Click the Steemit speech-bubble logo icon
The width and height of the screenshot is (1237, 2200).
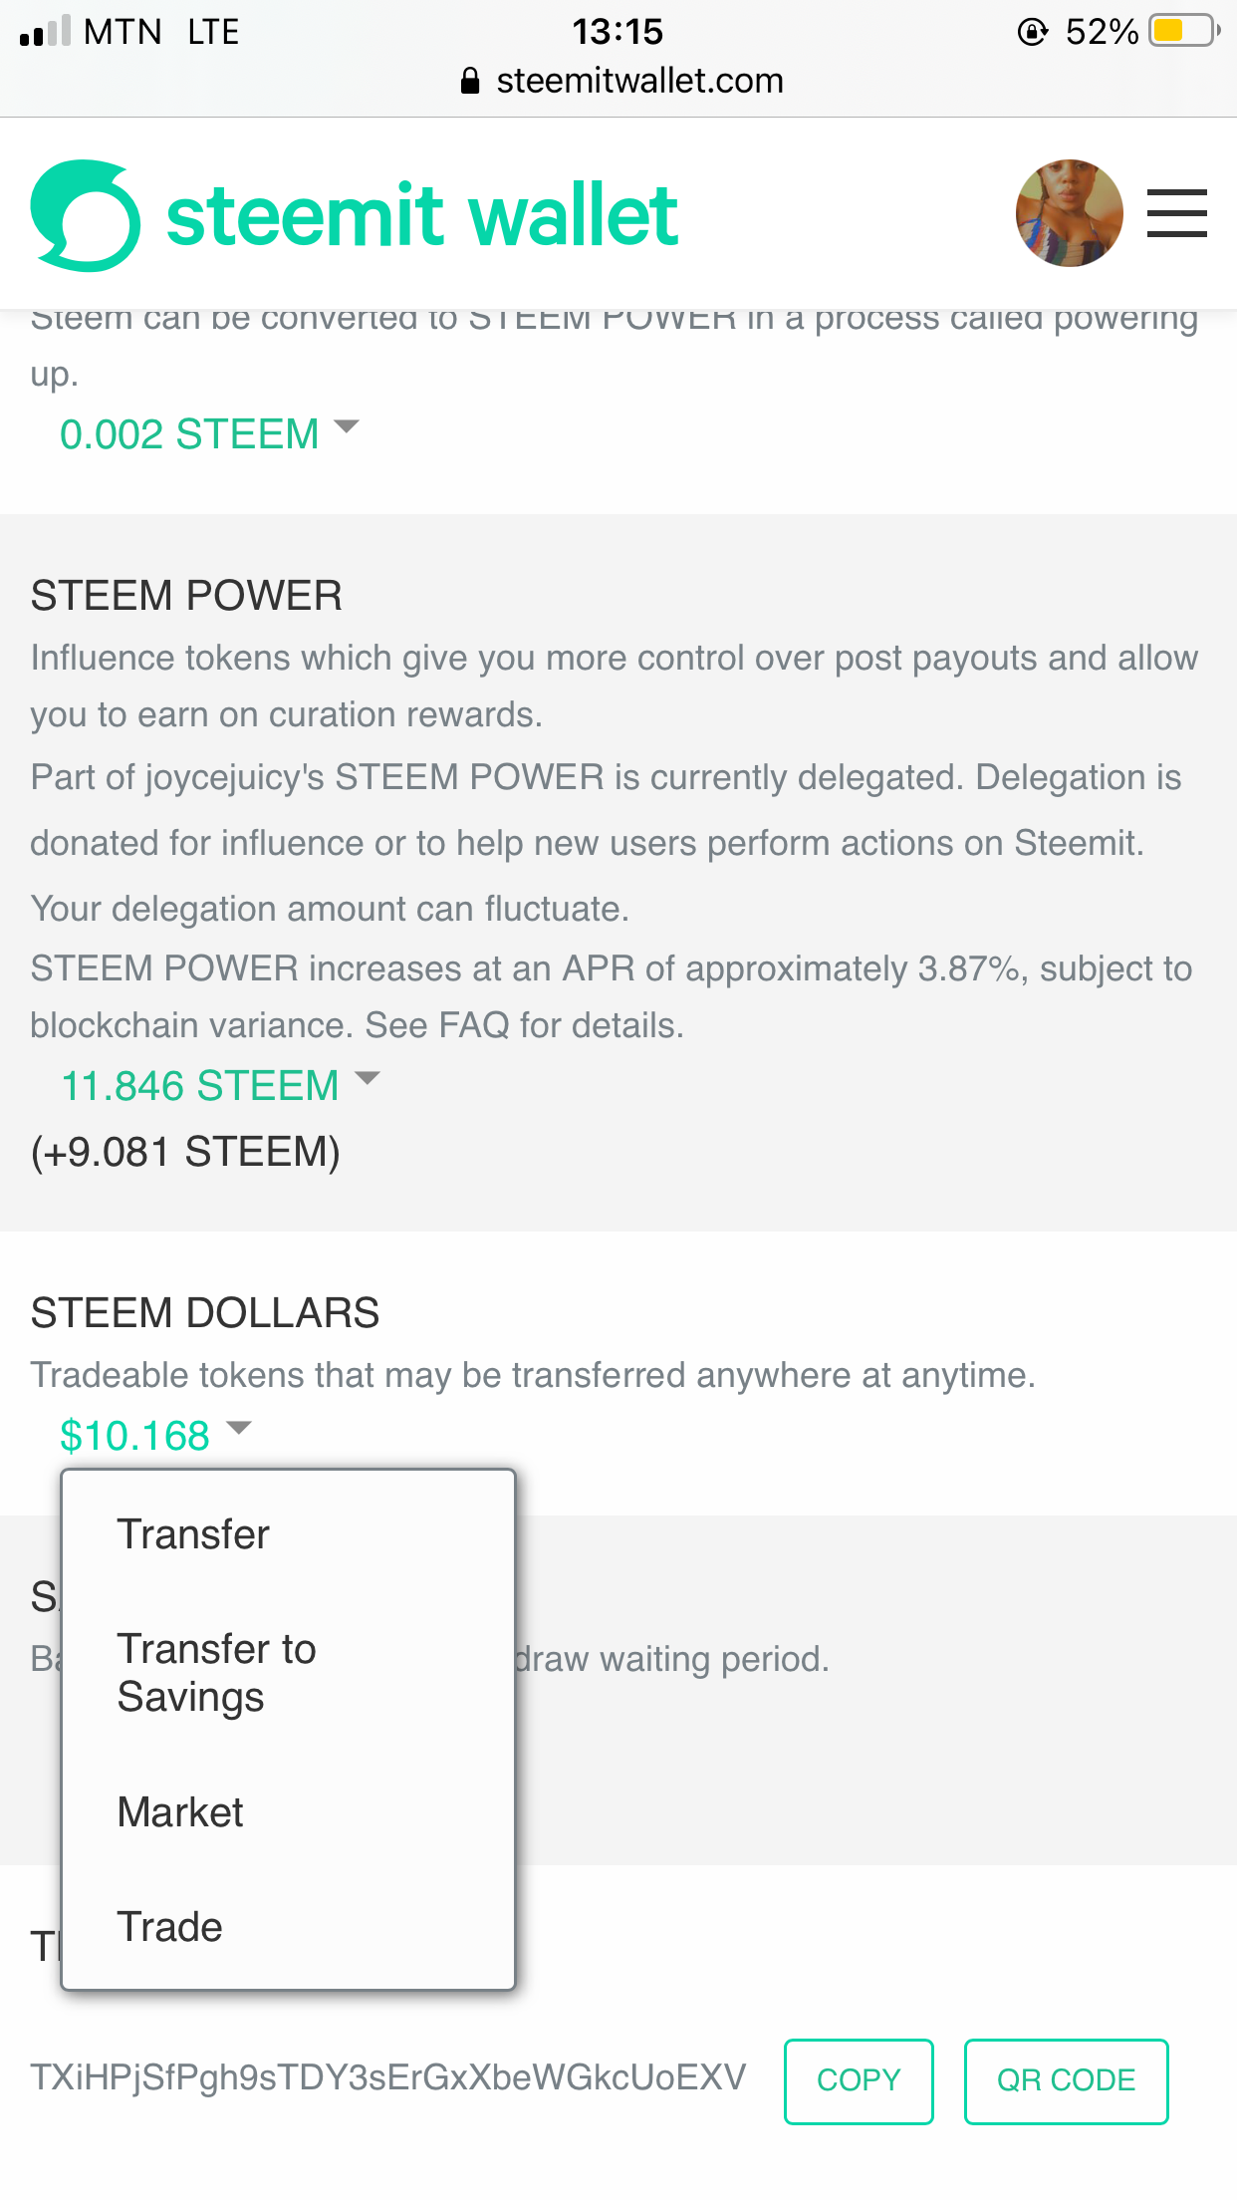tap(86, 215)
